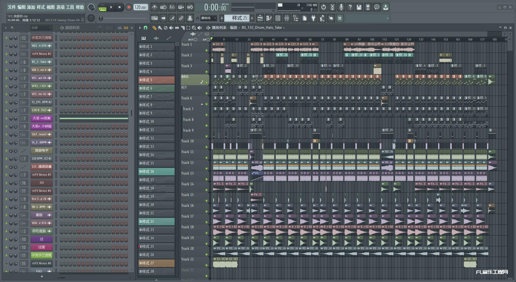
Task: Mute Track 1 with its green LED
Action: click(206, 50)
